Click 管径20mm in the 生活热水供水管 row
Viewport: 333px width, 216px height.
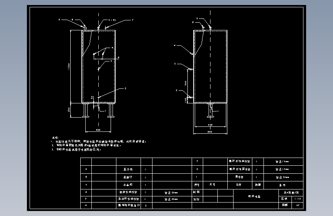tap(171, 199)
